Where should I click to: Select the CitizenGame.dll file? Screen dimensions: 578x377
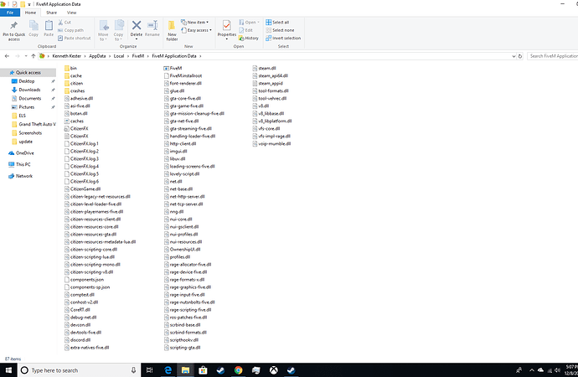[x=82, y=189]
